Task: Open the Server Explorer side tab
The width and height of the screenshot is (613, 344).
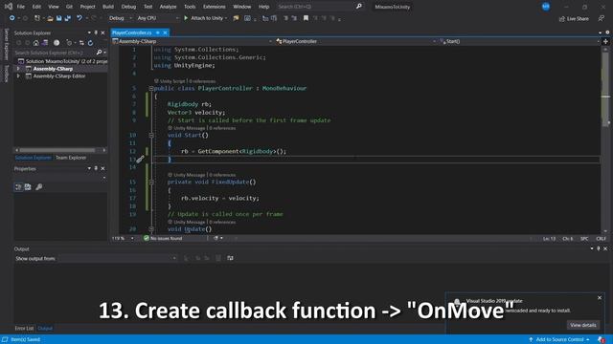Action: coord(7,44)
